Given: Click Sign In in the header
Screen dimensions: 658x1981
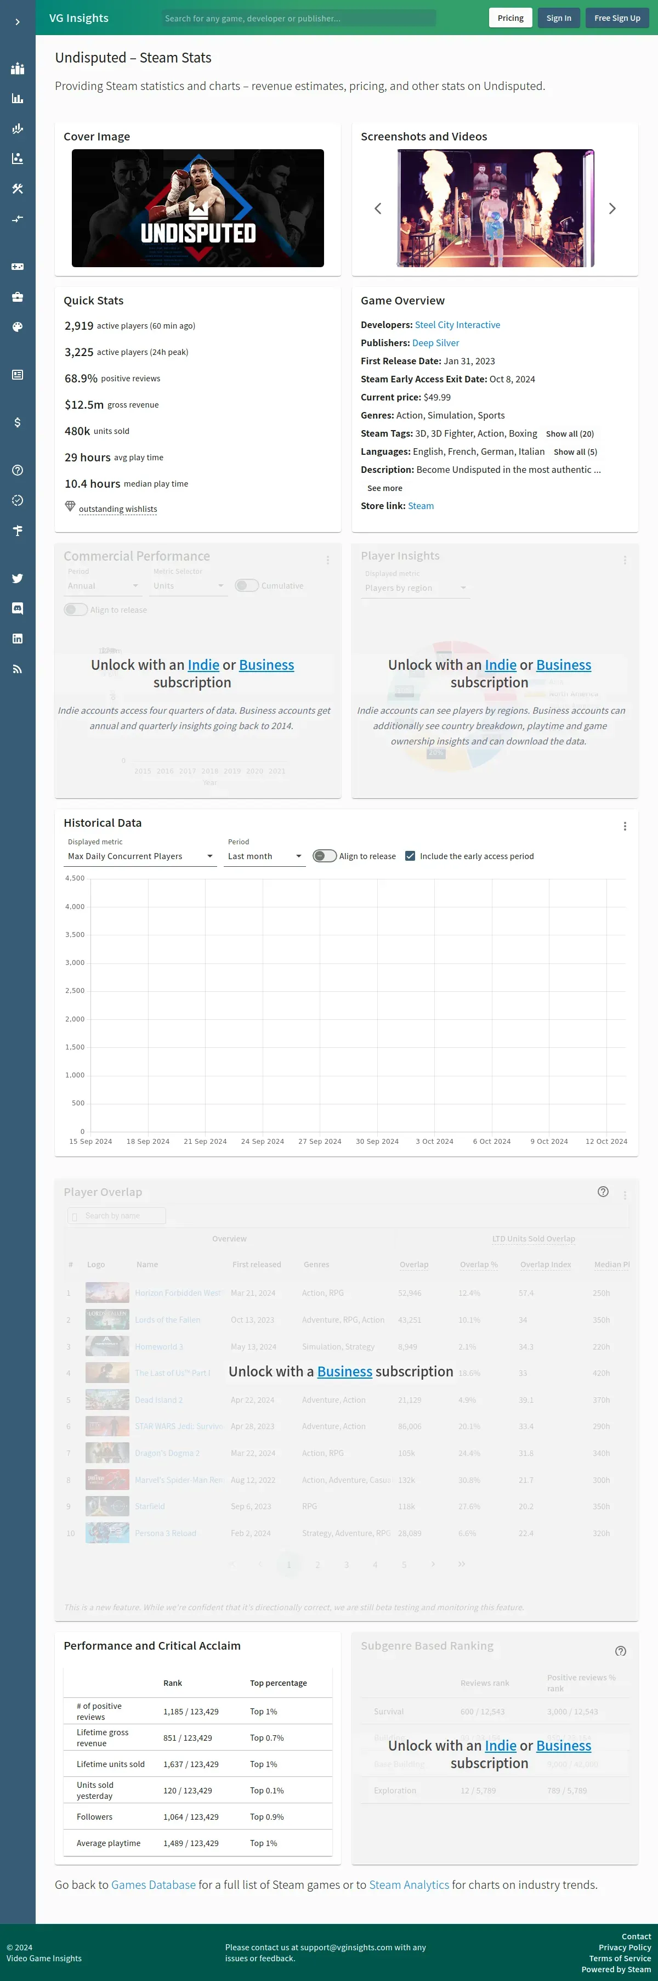Looking at the screenshot, I should point(559,18).
